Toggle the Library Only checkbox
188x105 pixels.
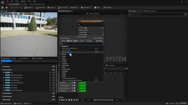coord(95,41)
